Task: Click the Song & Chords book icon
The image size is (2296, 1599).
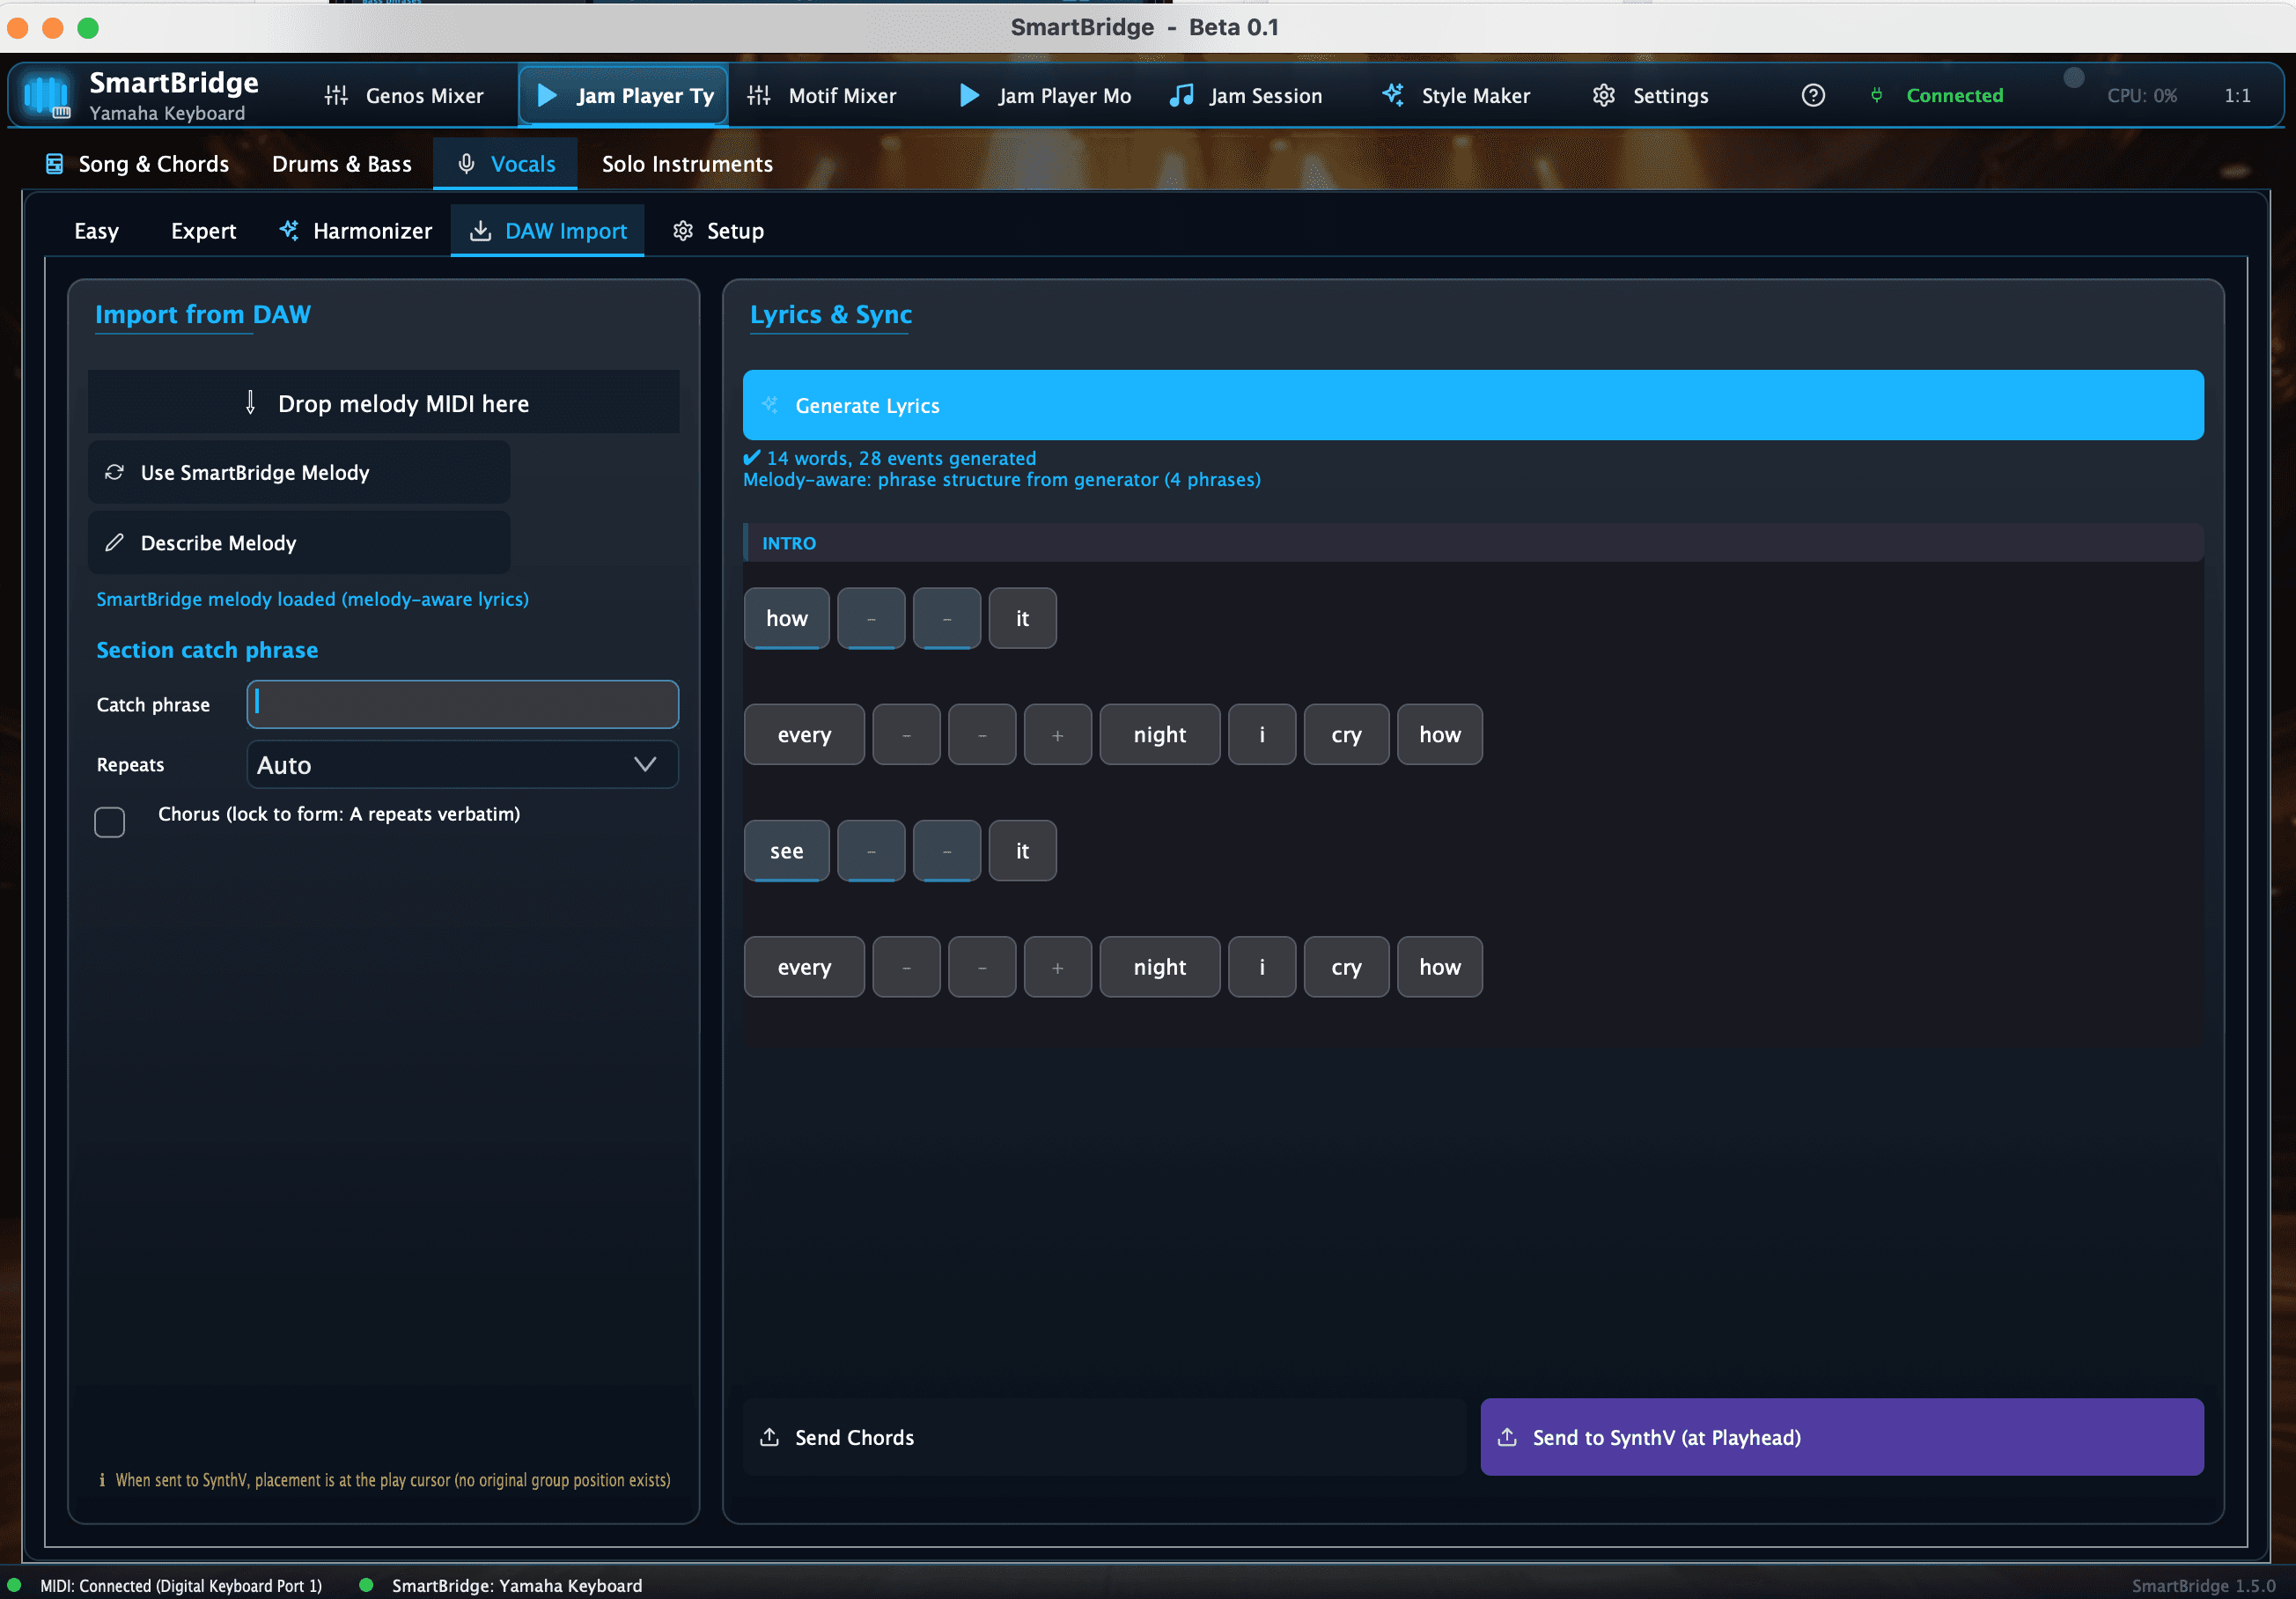Action: point(55,164)
